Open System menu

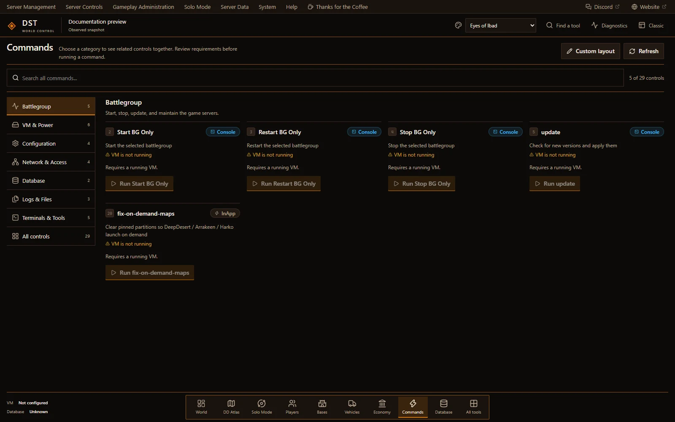pyautogui.click(x=267, y=7)
